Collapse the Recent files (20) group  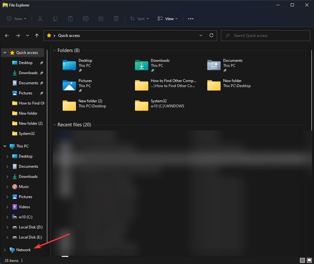click(x=54, y=124)
